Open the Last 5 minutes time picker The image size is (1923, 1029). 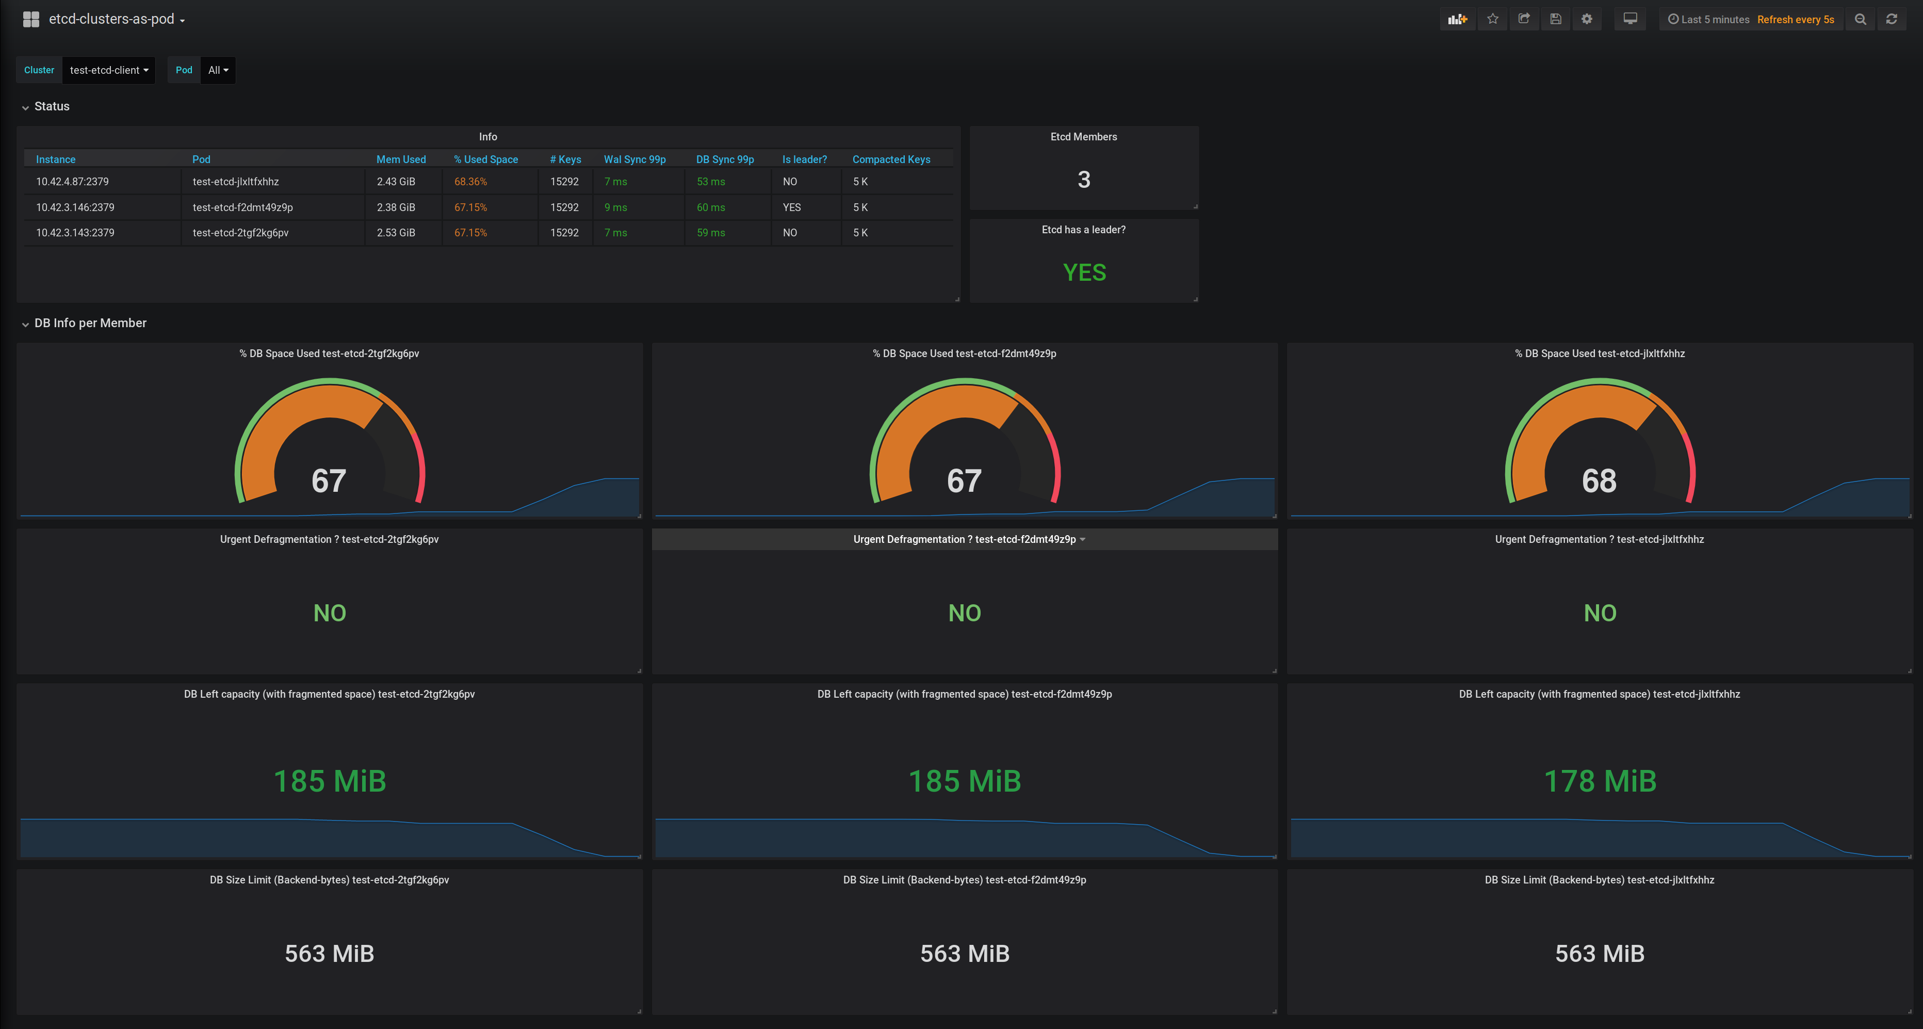(1709, 20)
